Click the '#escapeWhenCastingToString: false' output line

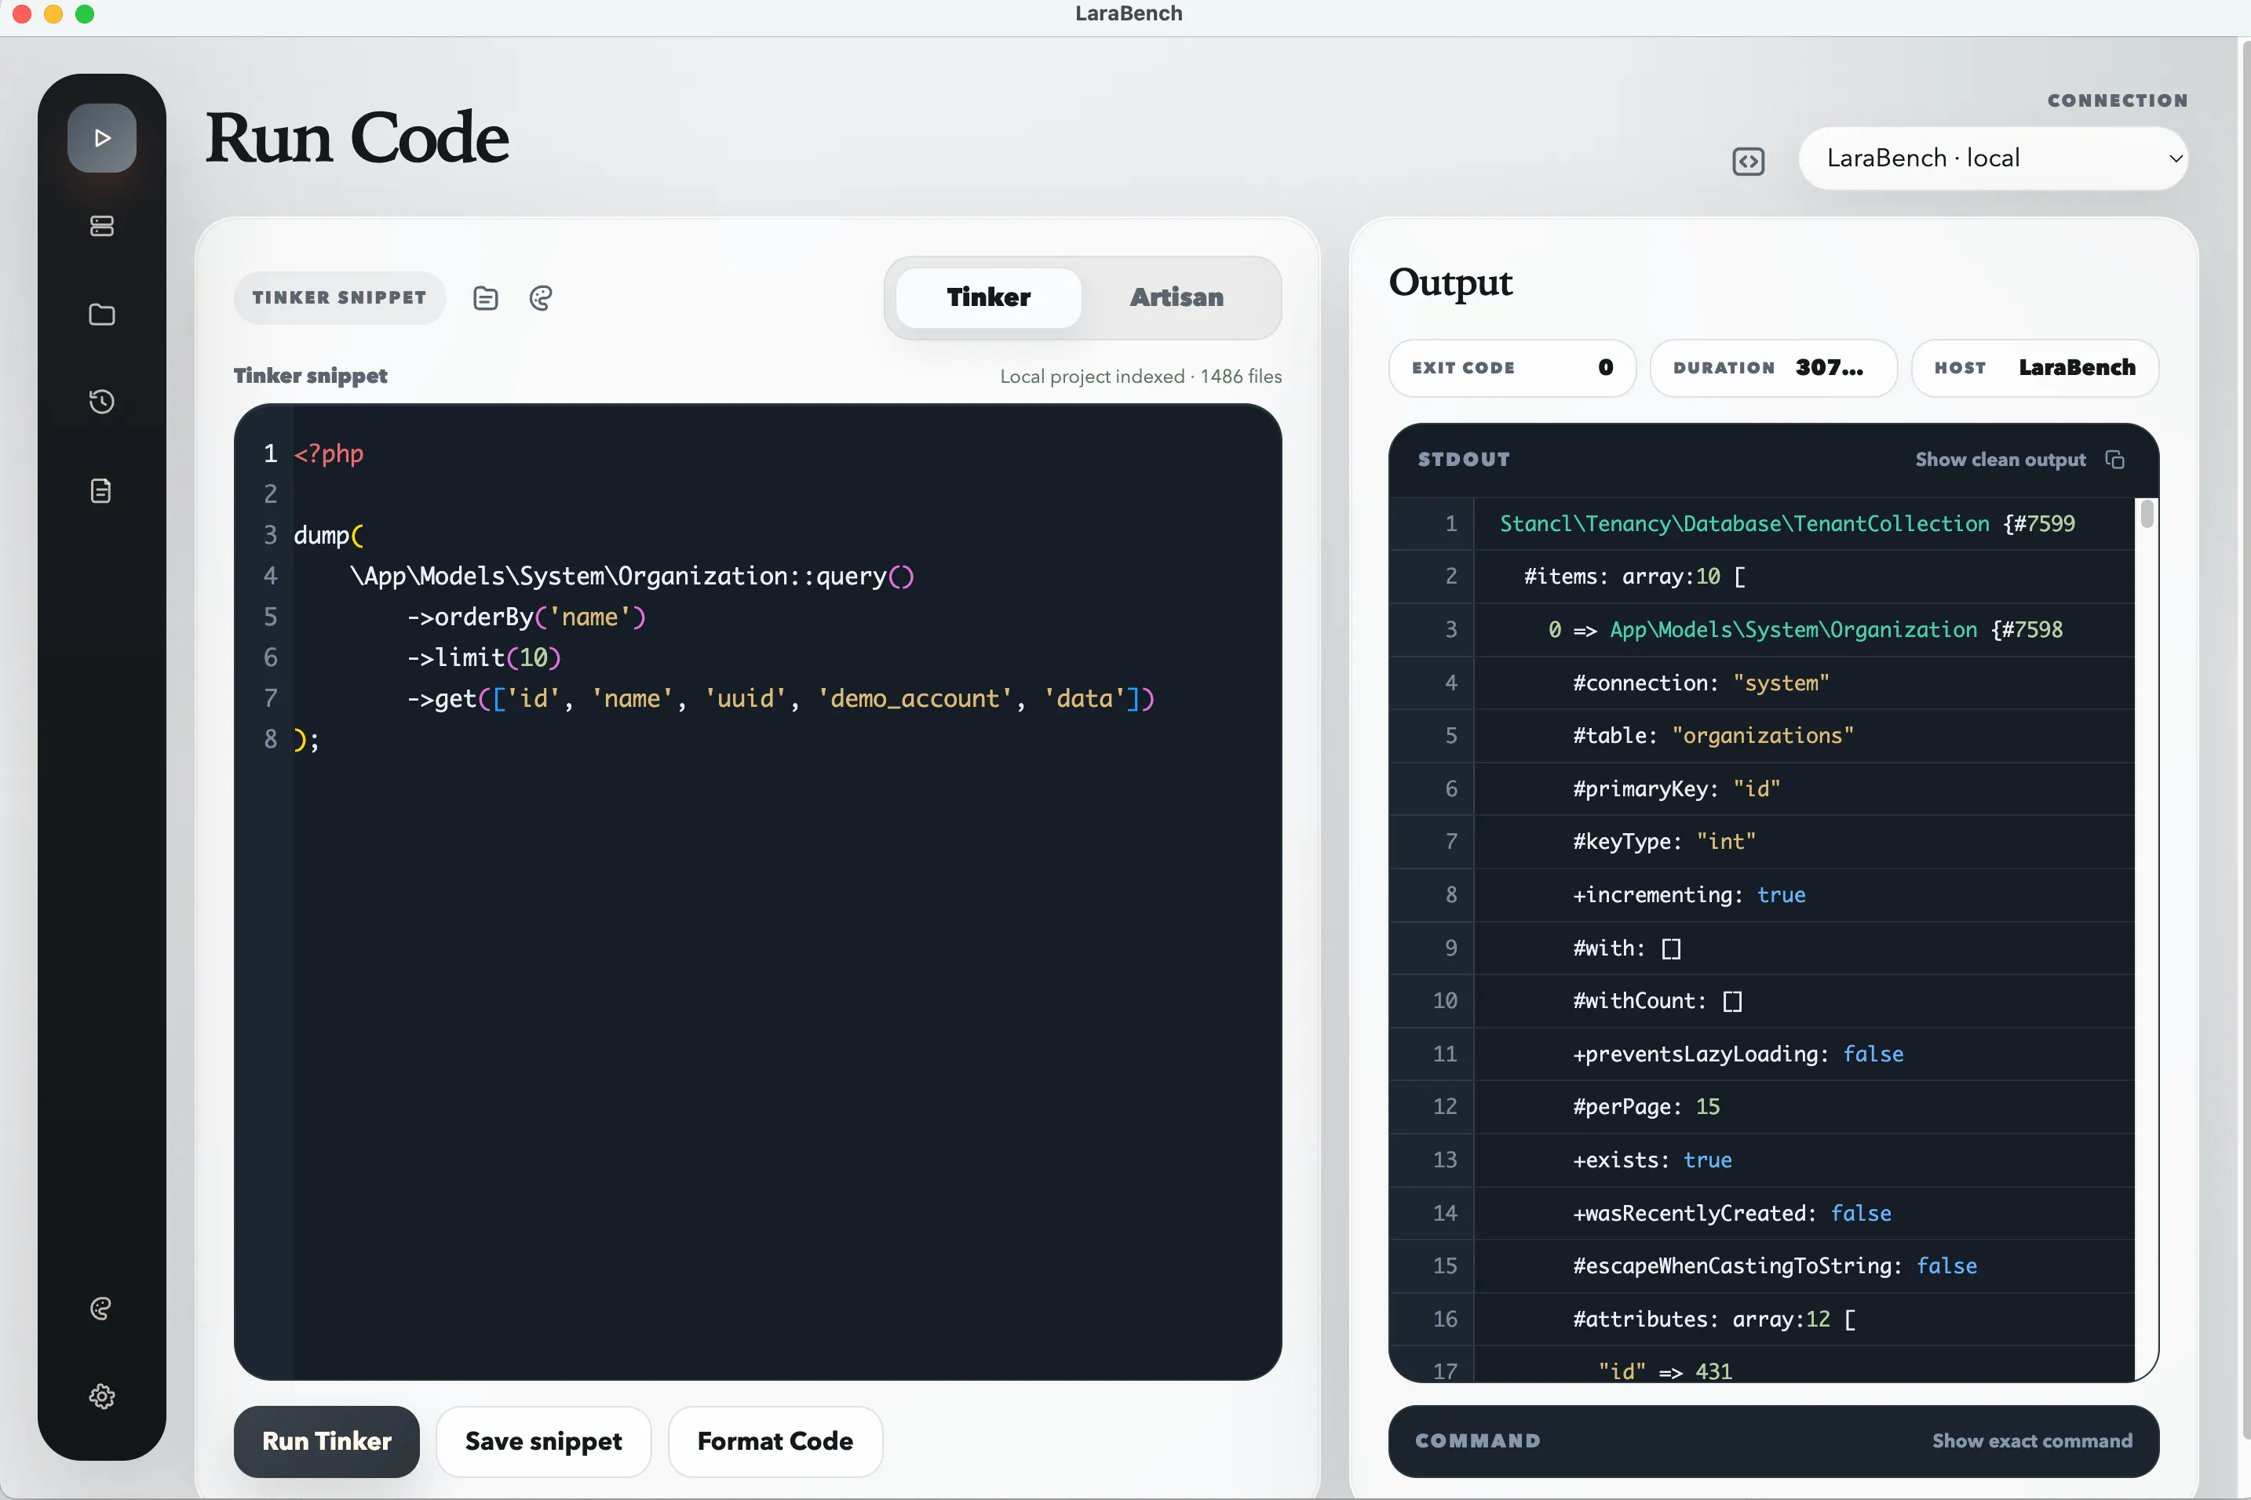[1775, 1265]
